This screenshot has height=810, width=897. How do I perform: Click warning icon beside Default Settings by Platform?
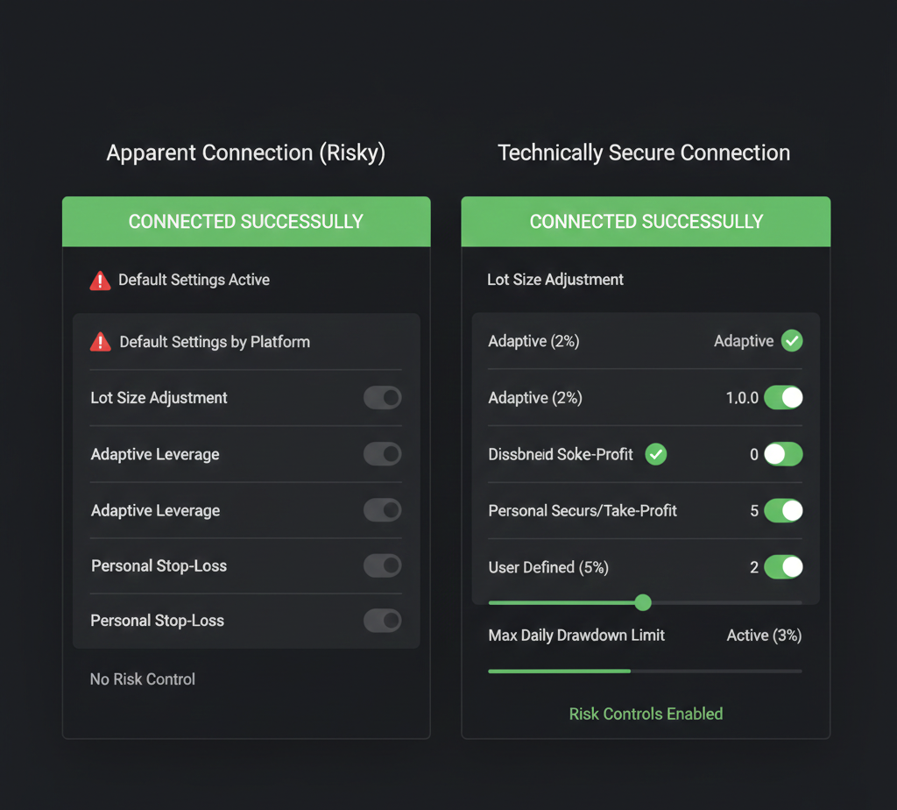[x=101, y=342]
